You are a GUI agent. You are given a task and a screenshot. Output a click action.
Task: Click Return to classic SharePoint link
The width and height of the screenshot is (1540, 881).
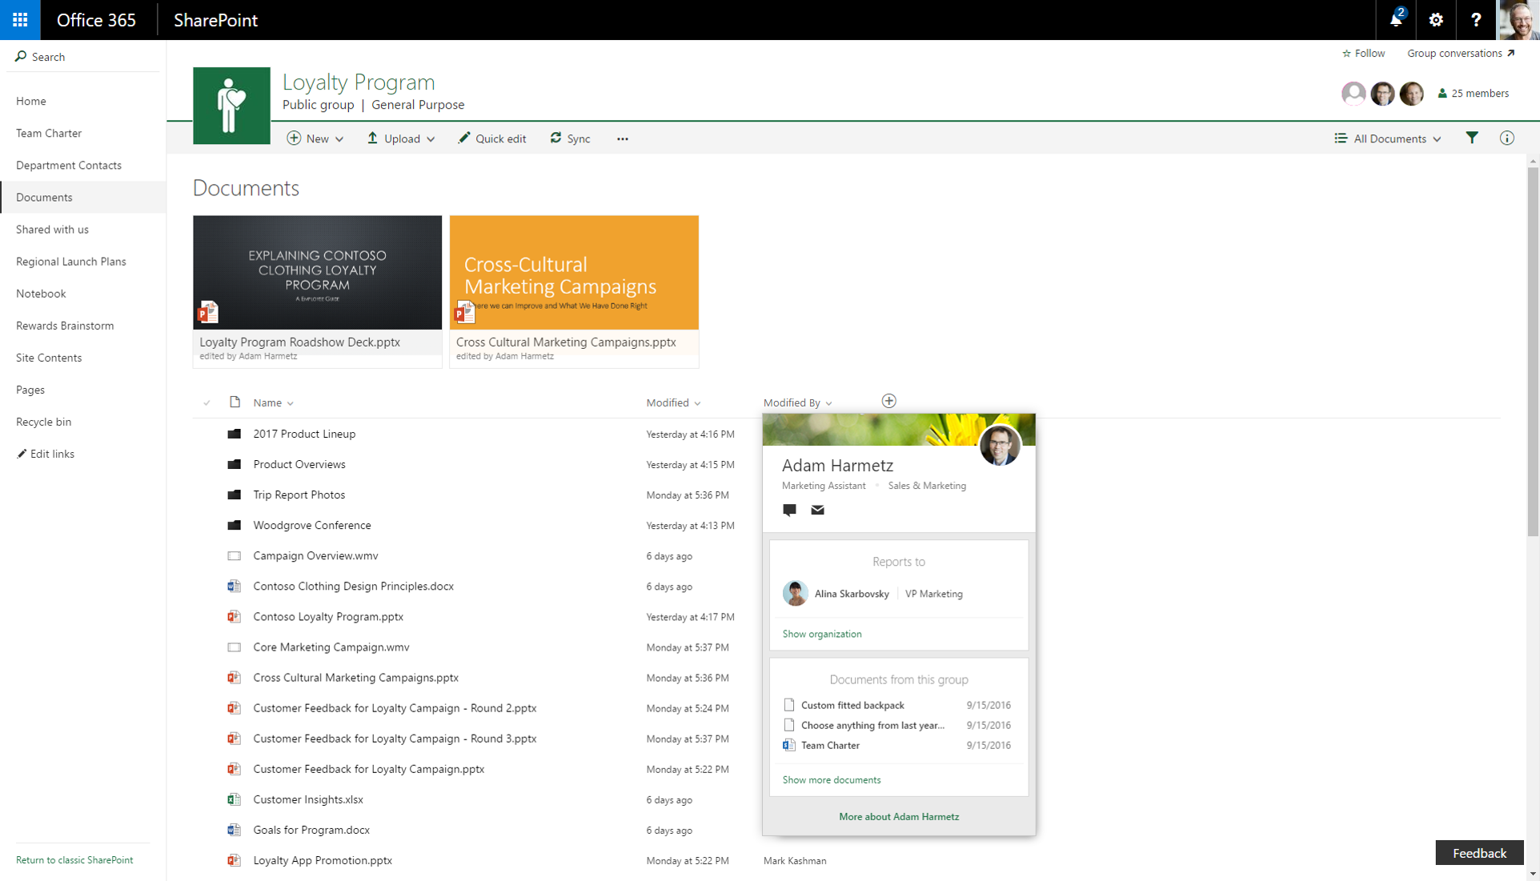(x=74, y=859)
